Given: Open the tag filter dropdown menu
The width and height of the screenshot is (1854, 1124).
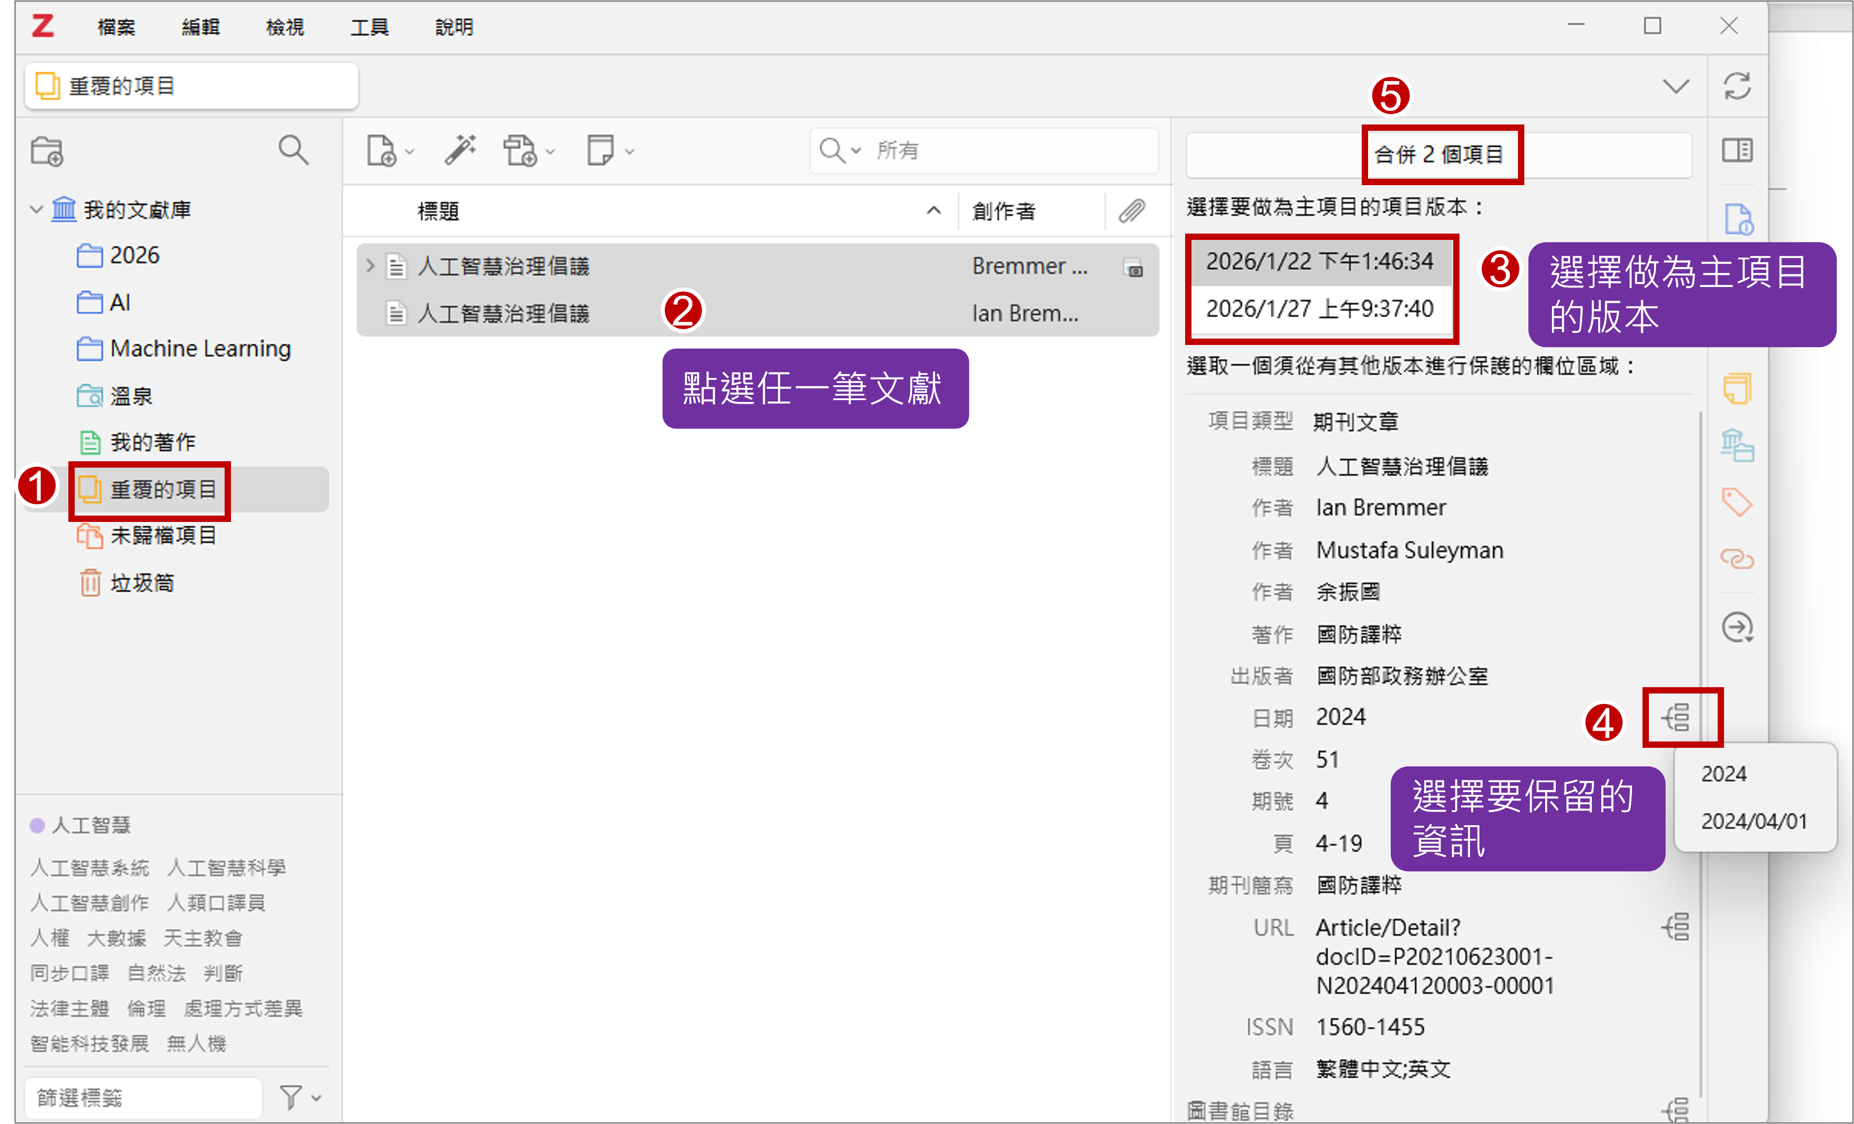Looking at the screenshot, I should tap(300, 1098).
